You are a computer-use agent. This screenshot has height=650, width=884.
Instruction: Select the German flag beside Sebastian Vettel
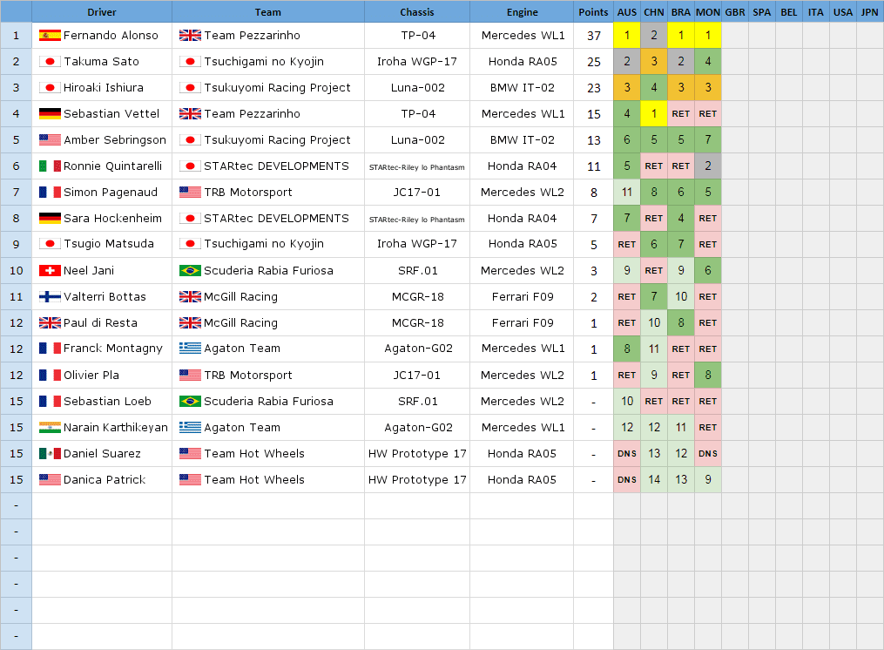coord(50,114)
